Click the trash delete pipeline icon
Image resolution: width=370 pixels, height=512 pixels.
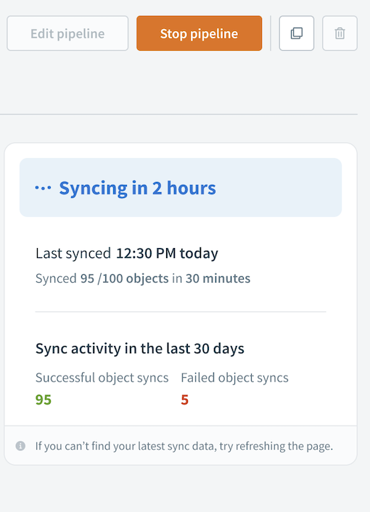[340, 33]
